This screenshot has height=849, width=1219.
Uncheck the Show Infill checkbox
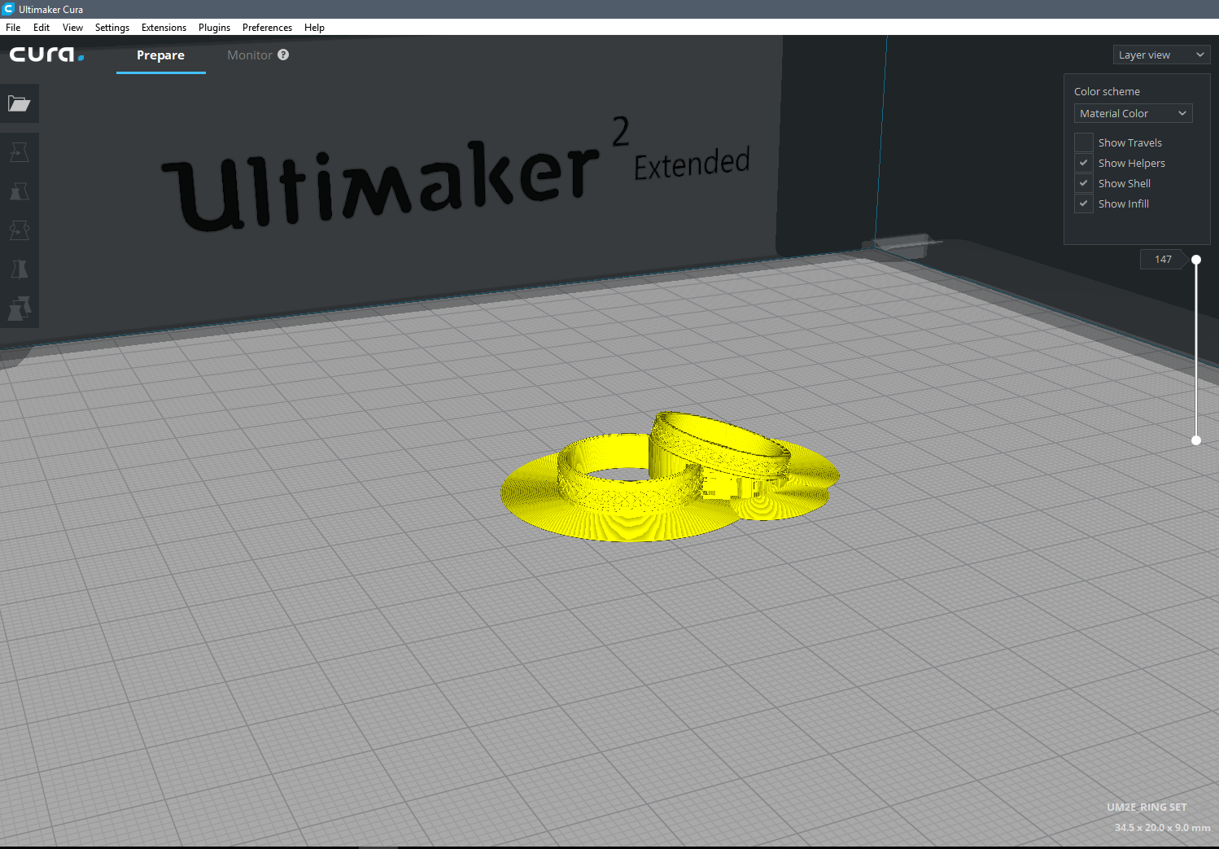pos(1083,203)
